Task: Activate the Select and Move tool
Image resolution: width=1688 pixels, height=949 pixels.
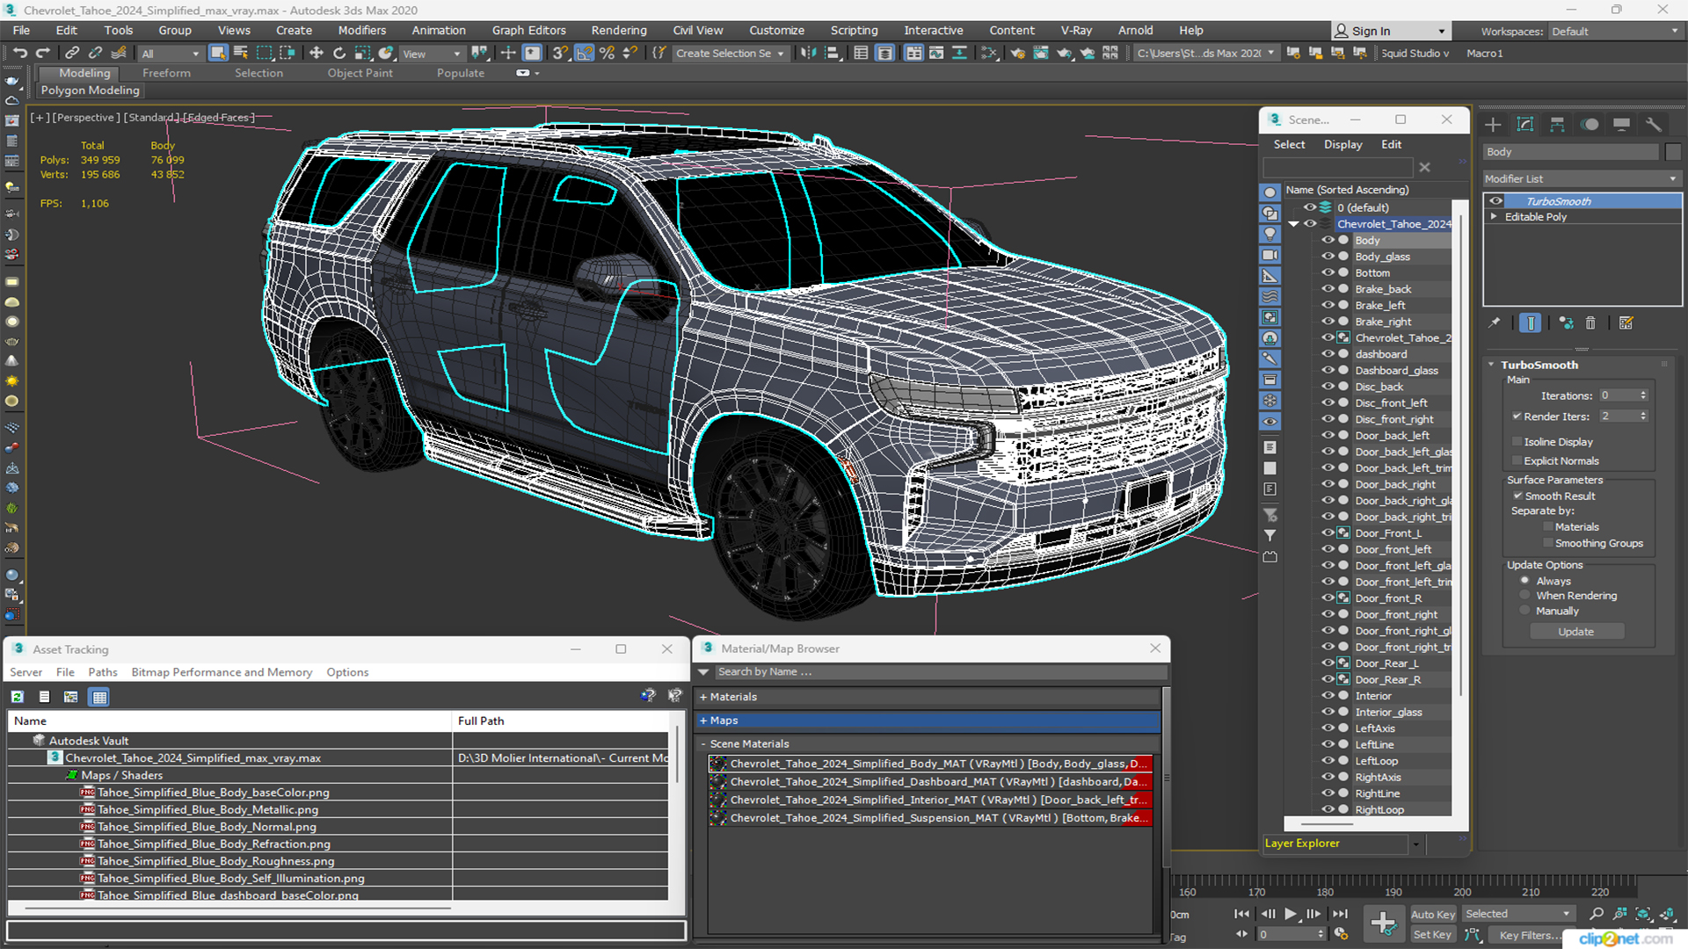Action: 316,53
